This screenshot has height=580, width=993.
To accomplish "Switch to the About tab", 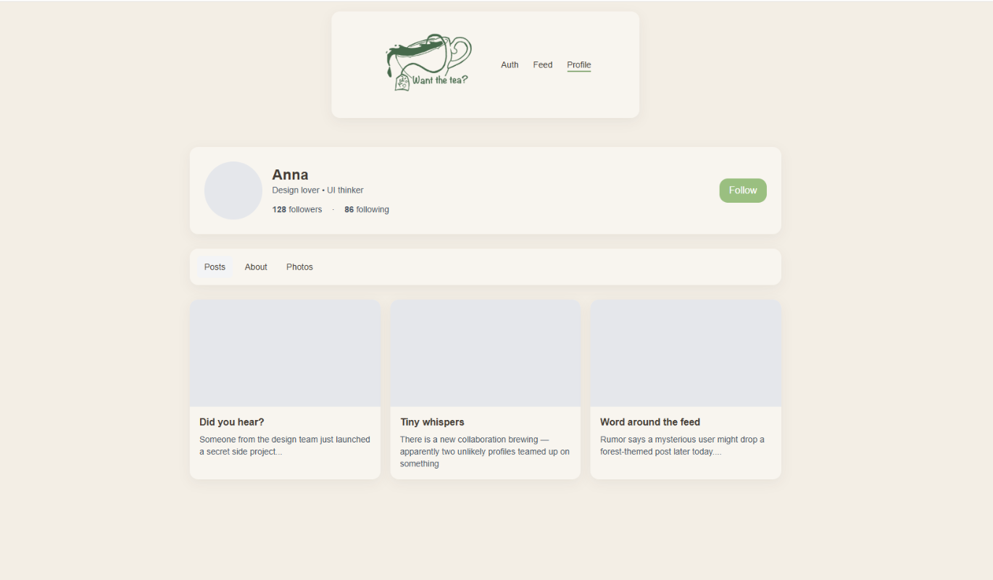I will click(x=256, y=267).
